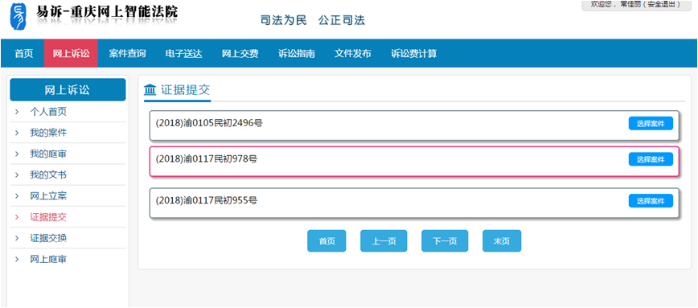Click the 易诉 court logo icon

(18, 16)
